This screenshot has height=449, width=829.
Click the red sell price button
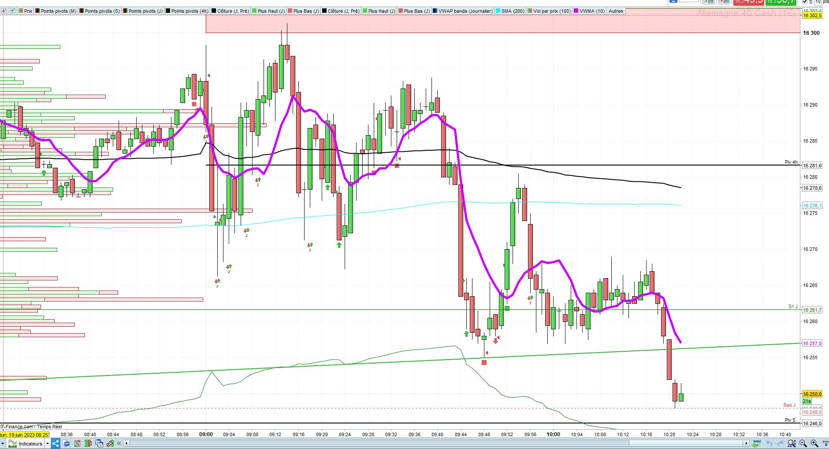click(748, 2)
